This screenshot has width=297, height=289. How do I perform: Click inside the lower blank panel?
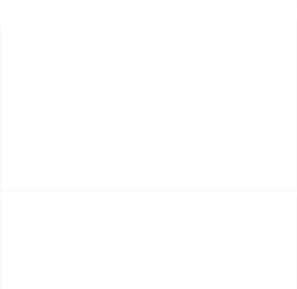148,240
